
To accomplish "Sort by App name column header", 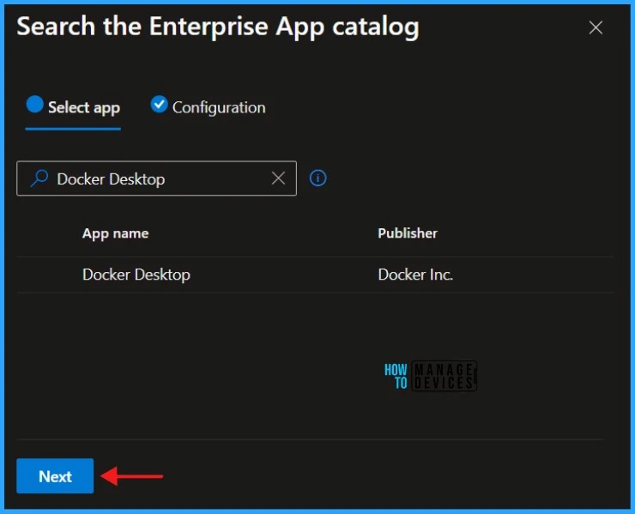I will (116, 233).
